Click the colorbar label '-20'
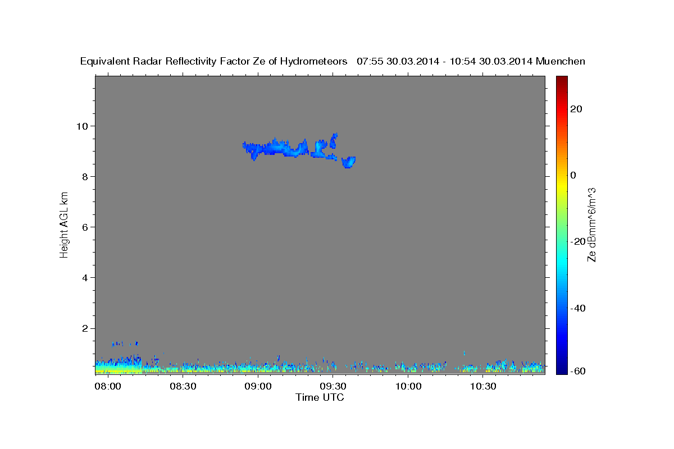 click(577, 241)
